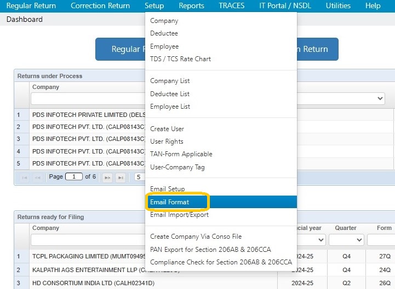Expand the dropdown in the Returns under Process filter row

pos(380,98)
